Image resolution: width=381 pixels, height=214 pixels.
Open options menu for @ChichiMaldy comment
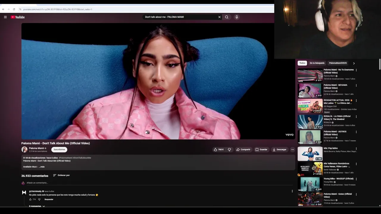(292, 191)
